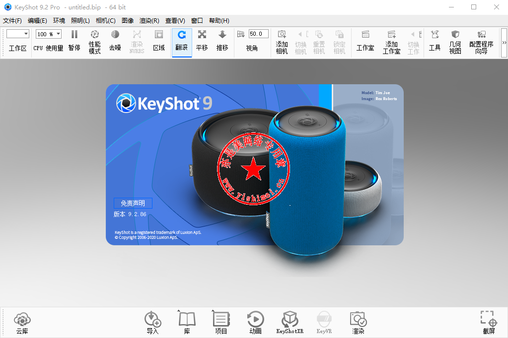Screen dimensions: 508x338
Task: Reset the camera with 重置相机
Action: tap(319, 42)
